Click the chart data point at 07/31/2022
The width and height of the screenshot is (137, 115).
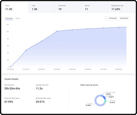coord(103,28)
